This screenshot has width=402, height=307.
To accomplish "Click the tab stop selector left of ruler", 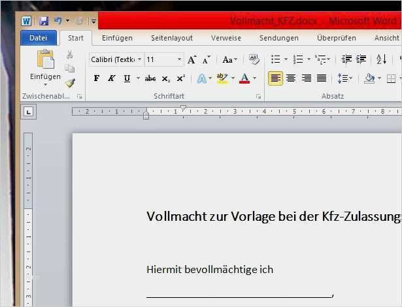I will tap(29, 112).
